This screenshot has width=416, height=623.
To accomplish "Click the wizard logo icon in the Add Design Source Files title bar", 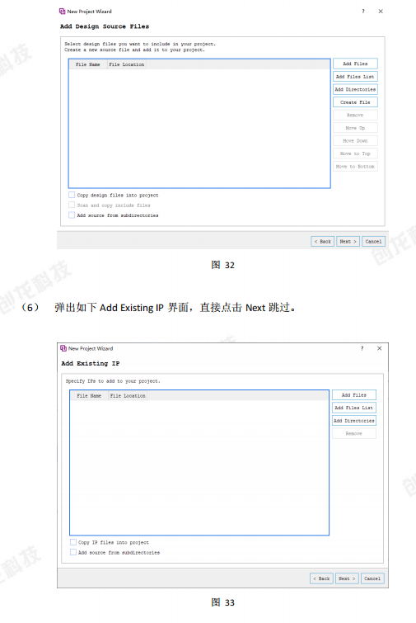I will click(63, 11).
